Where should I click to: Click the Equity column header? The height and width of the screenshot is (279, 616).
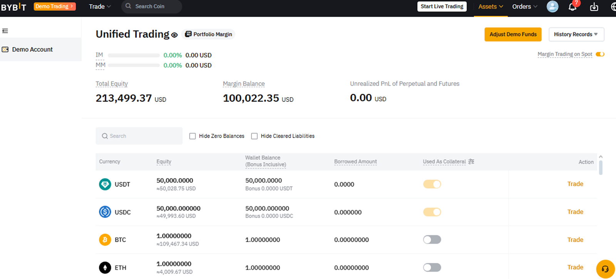[164, 162]
